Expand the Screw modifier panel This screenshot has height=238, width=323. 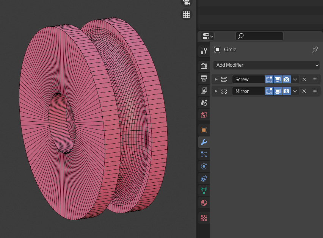coord(216,80)
